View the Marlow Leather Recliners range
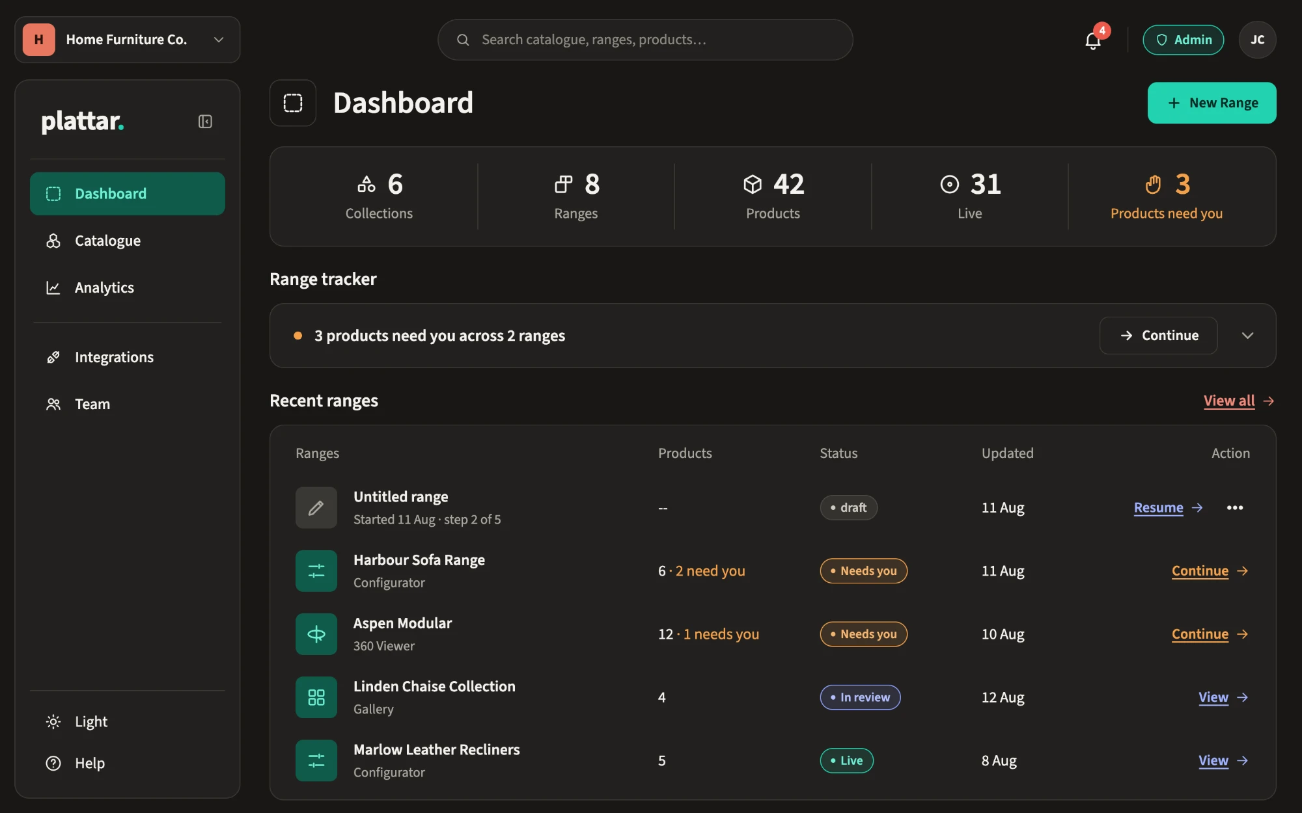Image resolution: width=1302 pixels, height=813 pixels. [1213, 760]
